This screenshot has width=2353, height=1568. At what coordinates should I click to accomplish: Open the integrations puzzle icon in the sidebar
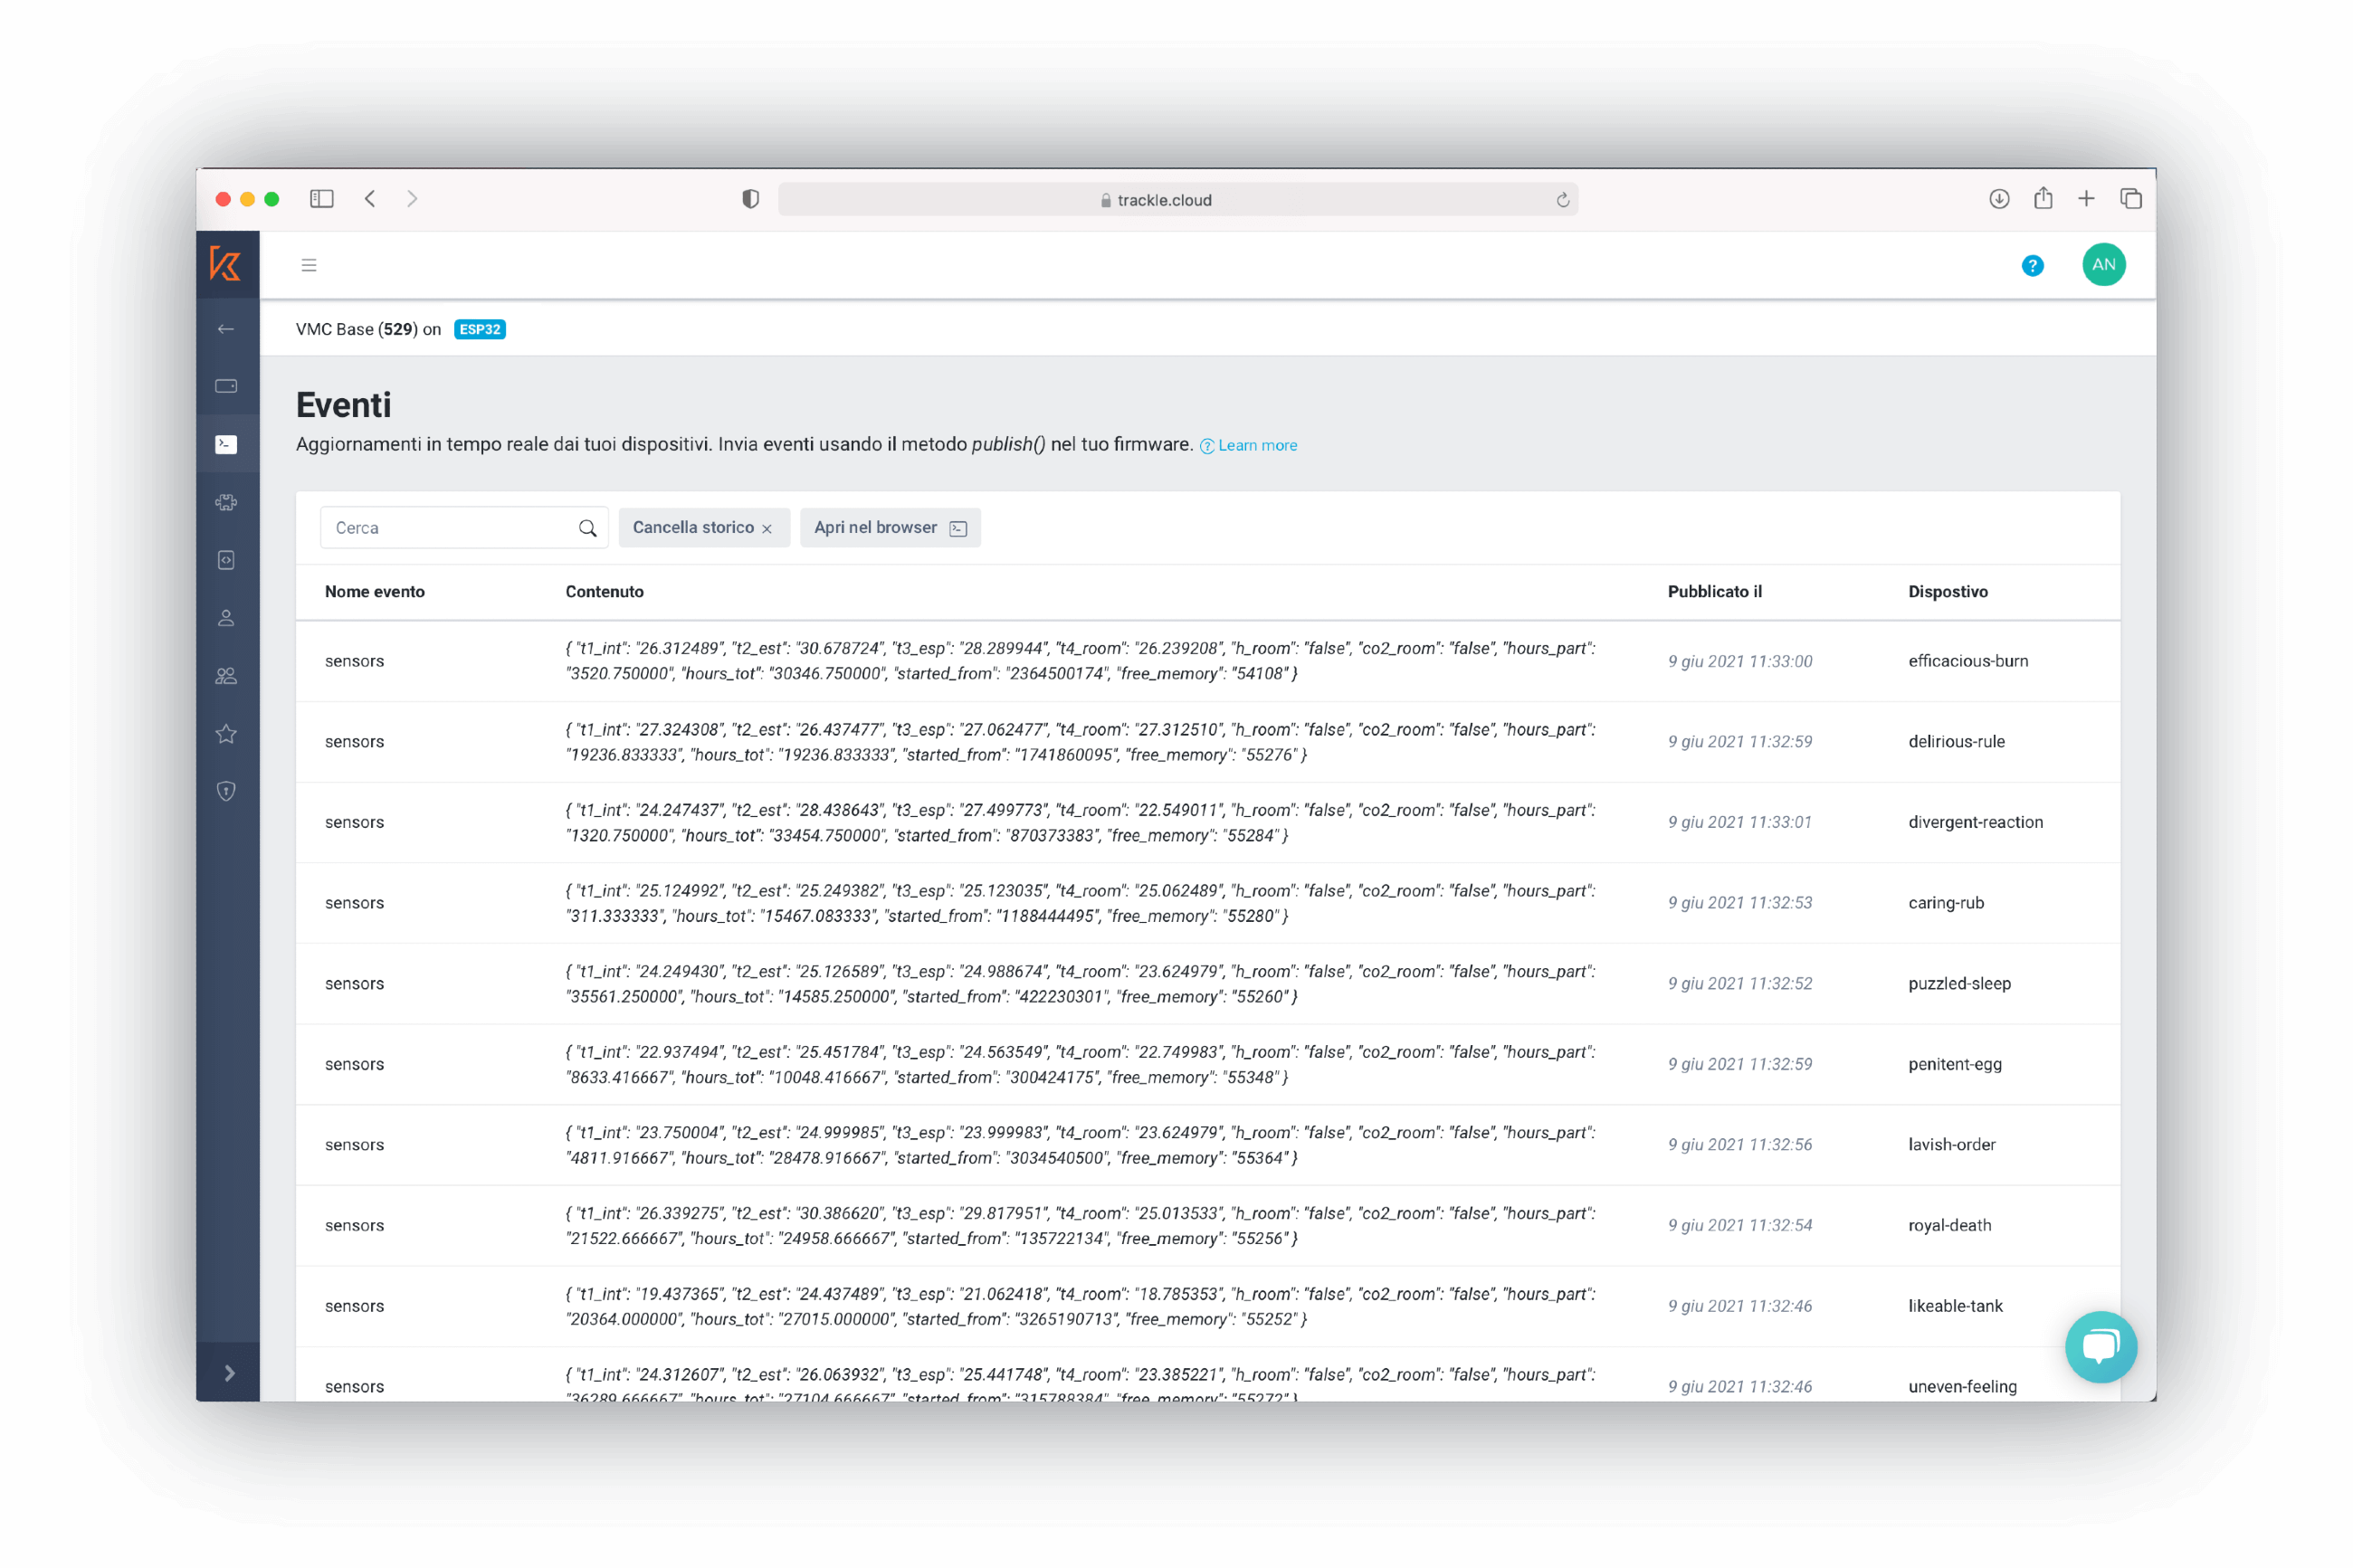(226, 502)
